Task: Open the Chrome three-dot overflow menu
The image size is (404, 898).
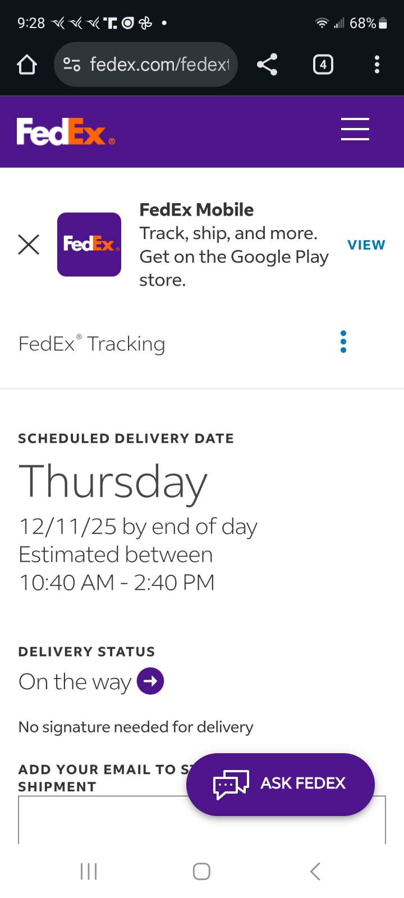Action: (x=377, y=65)
